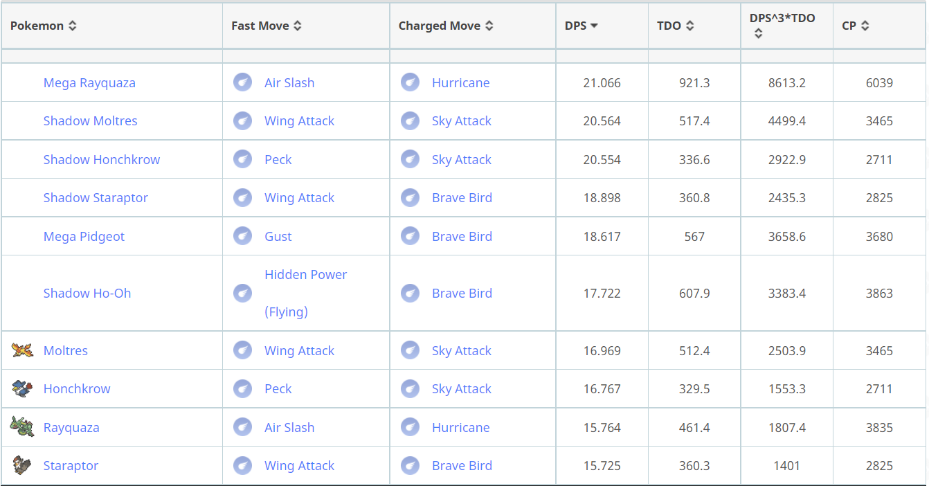Click the Moltres sprite icon
The image size is (929, 486).
click(22, 350)
